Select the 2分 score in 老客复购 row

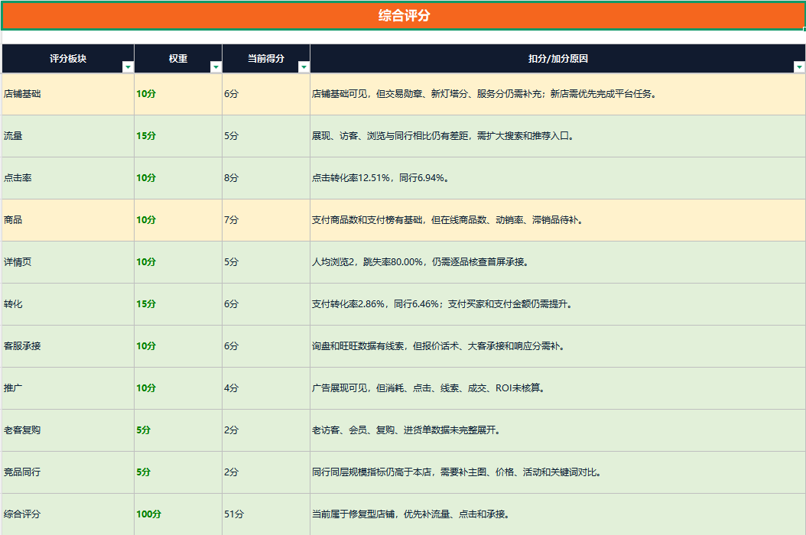pos(266,430)
